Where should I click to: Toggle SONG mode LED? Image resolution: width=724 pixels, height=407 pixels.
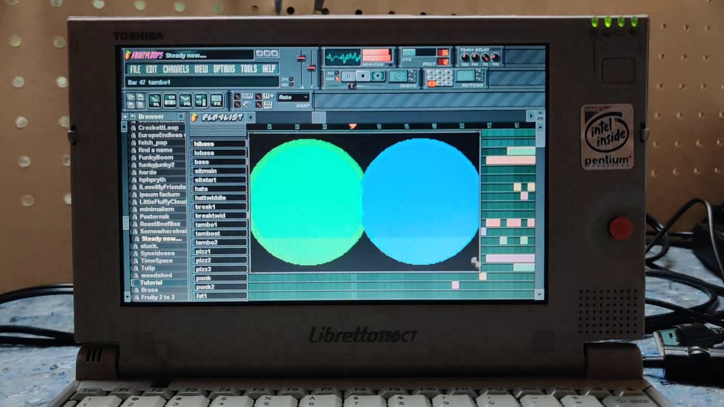tap(337, 79)
